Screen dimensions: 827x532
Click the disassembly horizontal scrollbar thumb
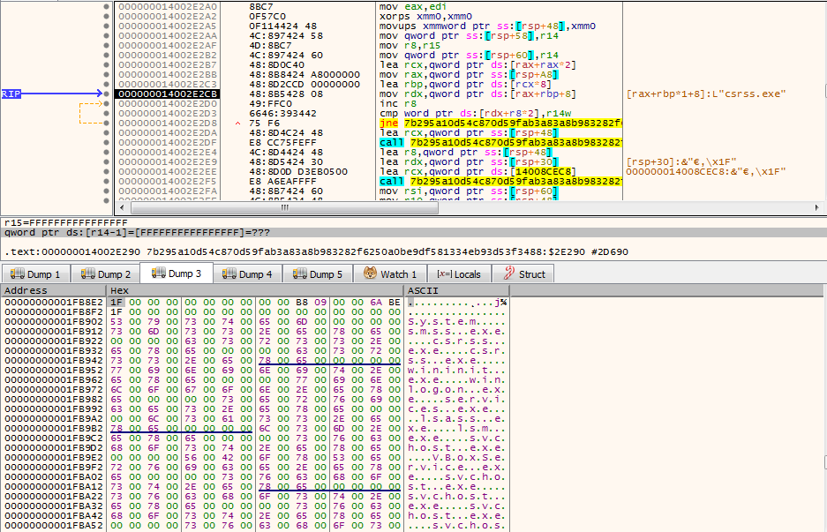[x=284, y=207]
